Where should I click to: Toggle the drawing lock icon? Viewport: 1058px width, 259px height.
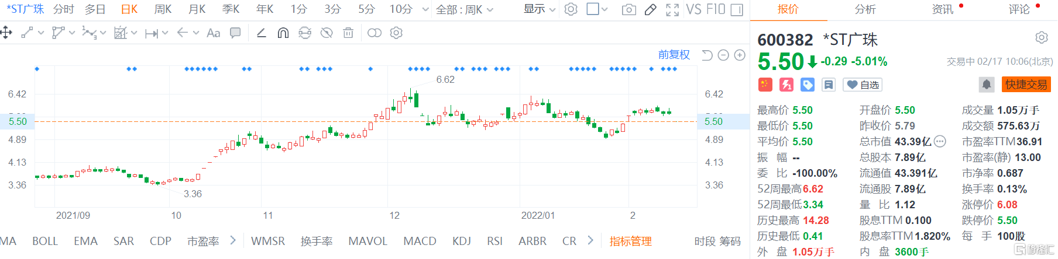pos(305,33)
